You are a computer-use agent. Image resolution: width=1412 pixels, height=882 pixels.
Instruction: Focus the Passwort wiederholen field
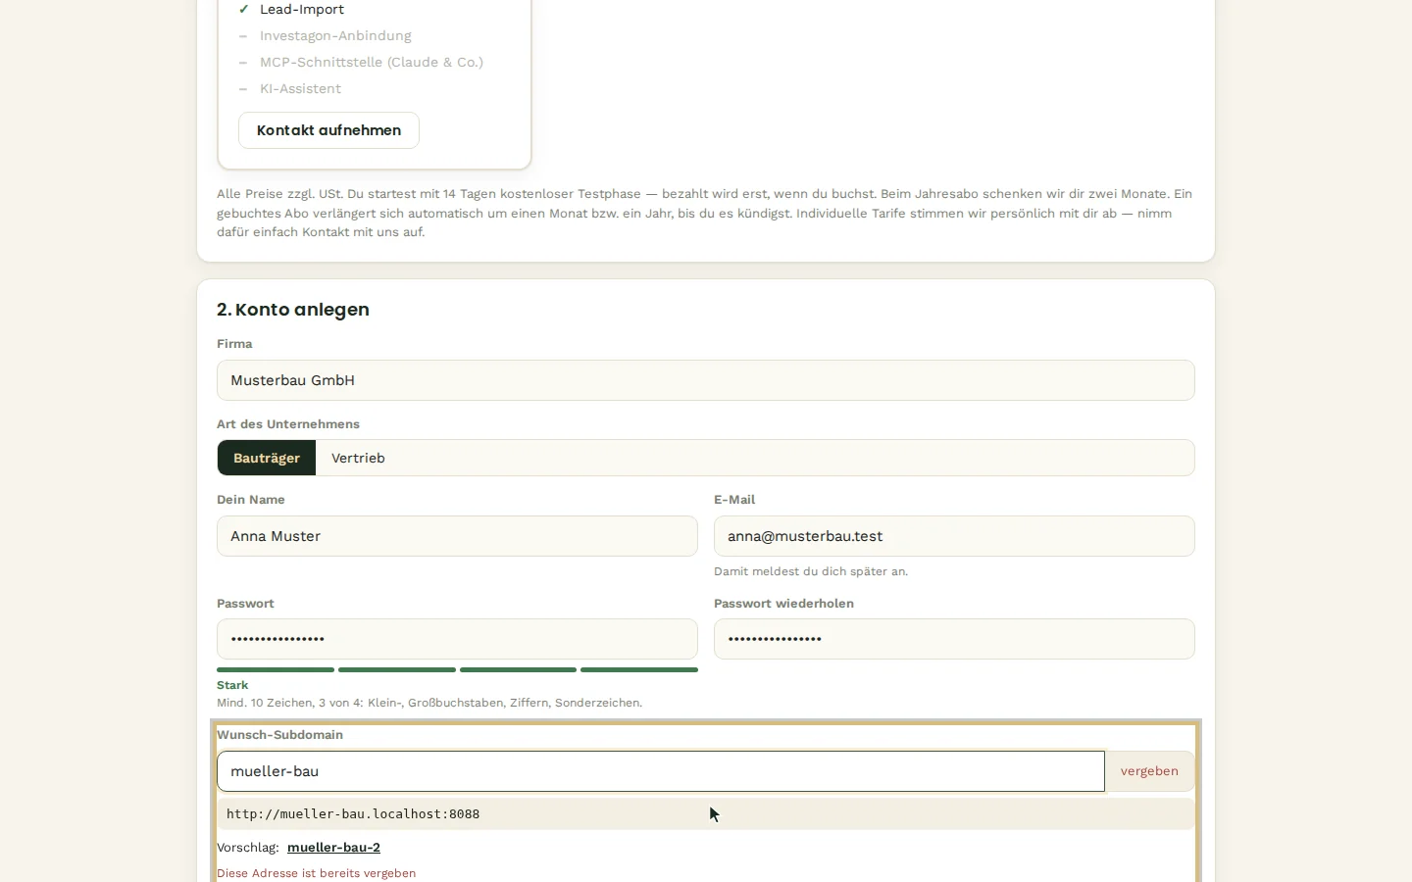pos(954,639)
